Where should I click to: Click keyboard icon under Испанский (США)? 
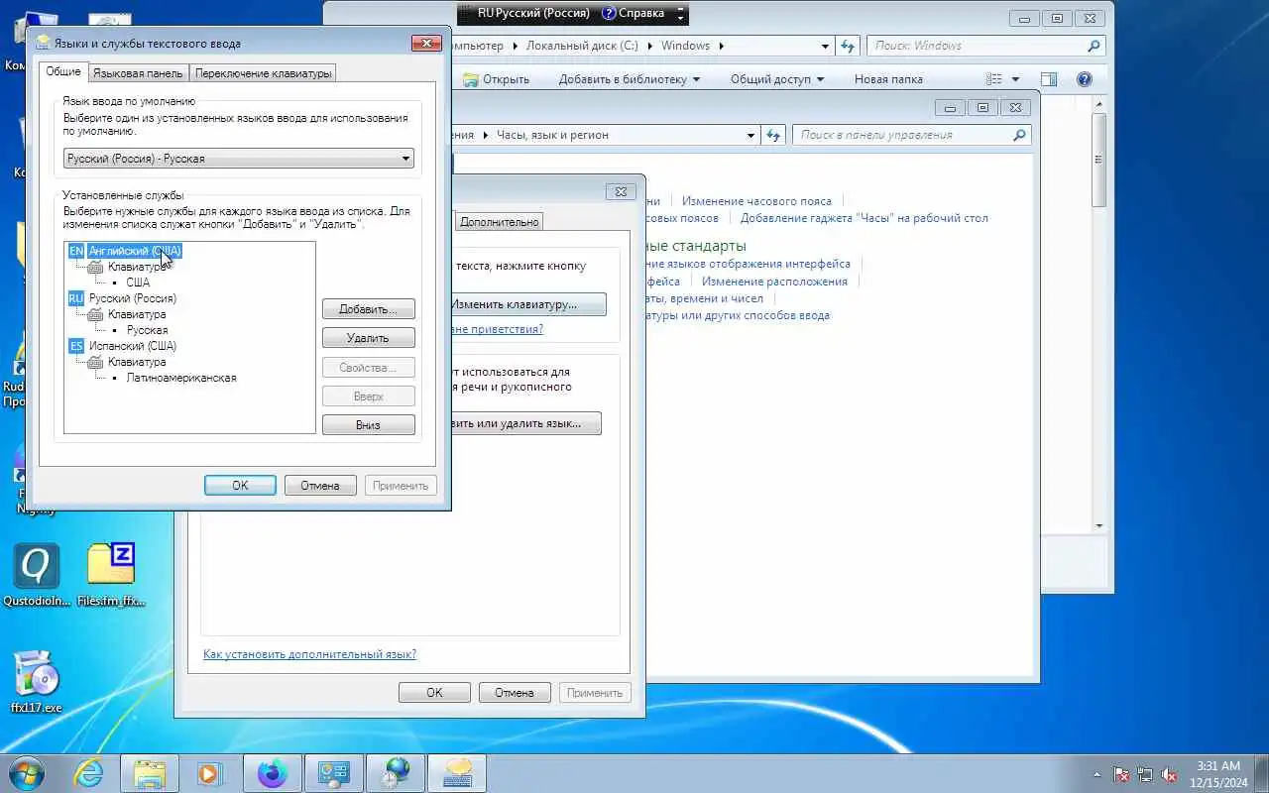95,362
